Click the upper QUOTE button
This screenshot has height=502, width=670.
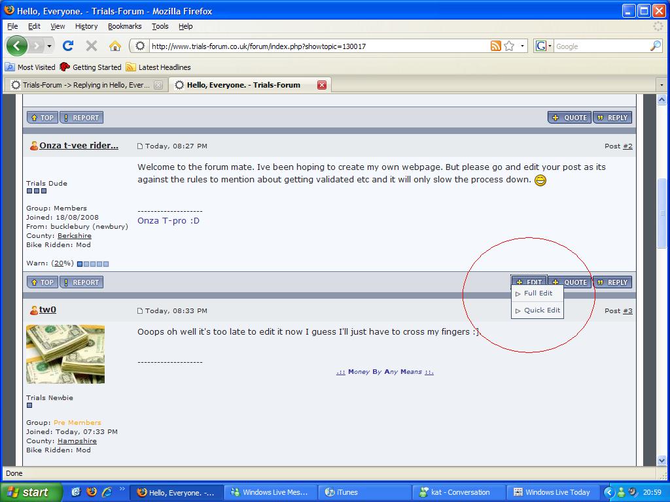570,118
